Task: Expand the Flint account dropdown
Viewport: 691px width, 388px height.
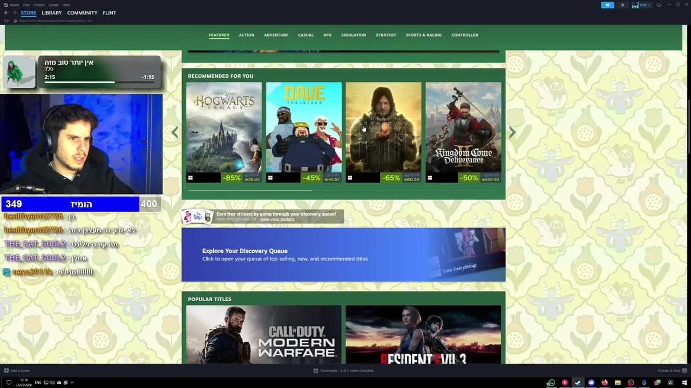Action: (x=641, y=5)
